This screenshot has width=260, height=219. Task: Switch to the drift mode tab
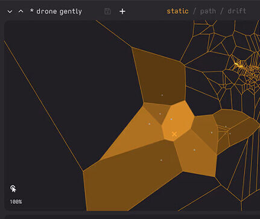(x=236, y=11)
